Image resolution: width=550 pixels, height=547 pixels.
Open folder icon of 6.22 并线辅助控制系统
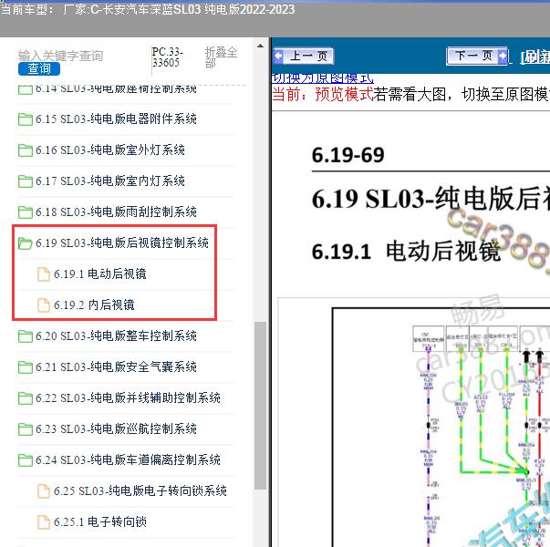[x=26, y=397]
